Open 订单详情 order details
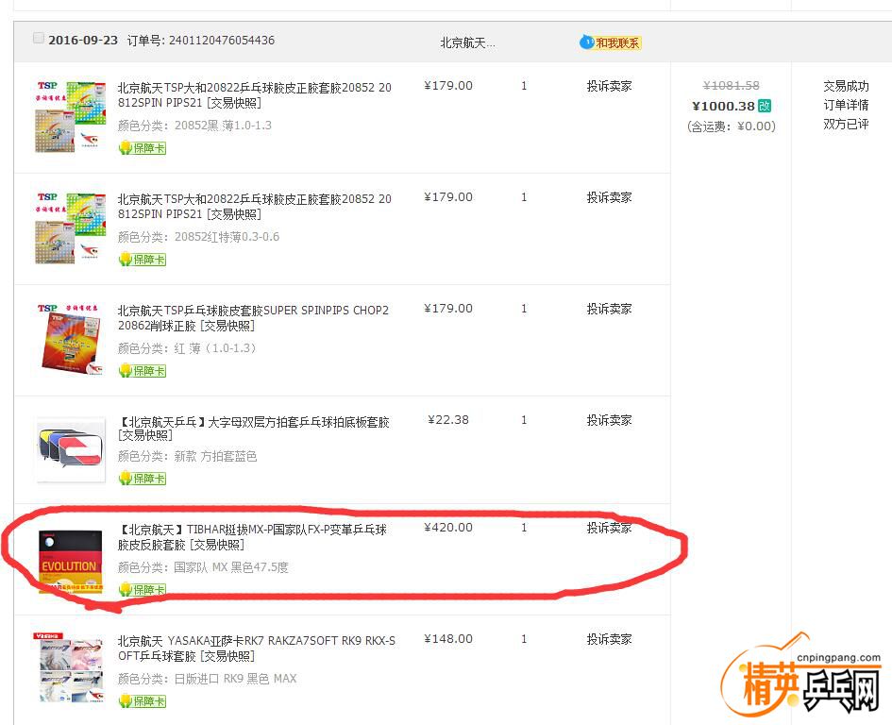Viewport: 892px width, 725px height. click(846, 105)
